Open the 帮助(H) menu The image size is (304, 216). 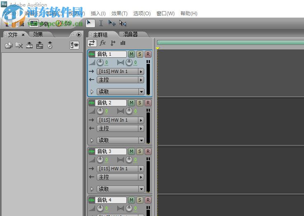189,14
